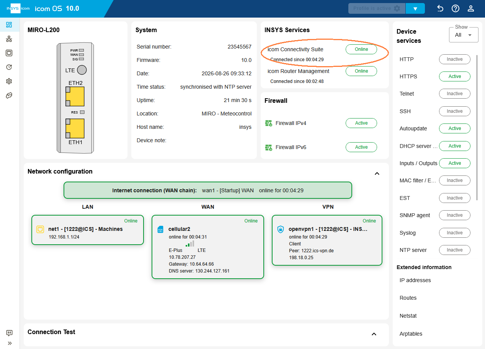Click the INSYS icom logo
Viewport: 485px width, 349px height.
click(x=18, y=8)
